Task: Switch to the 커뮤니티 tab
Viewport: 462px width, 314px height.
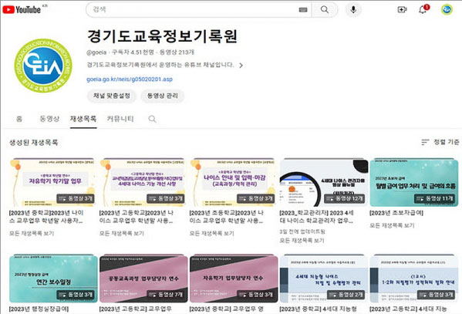Action: coord(120,119)
